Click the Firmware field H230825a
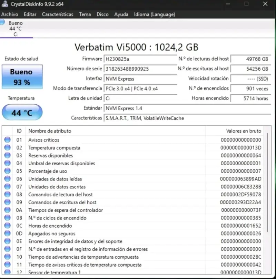The width and height of the screenshot is (276, 279). 140,59
